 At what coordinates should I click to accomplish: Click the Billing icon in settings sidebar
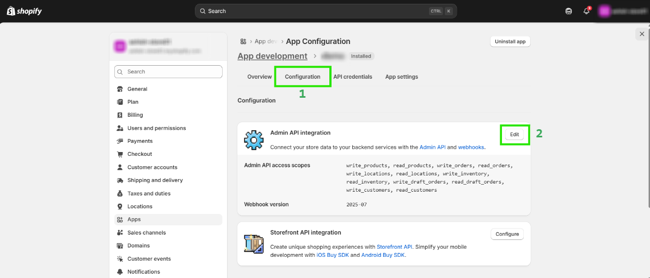coord(120,115)
